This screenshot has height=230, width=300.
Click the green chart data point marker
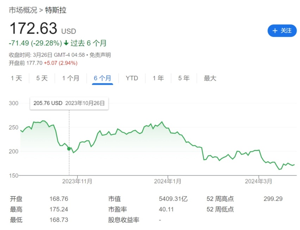pos(69,149)
